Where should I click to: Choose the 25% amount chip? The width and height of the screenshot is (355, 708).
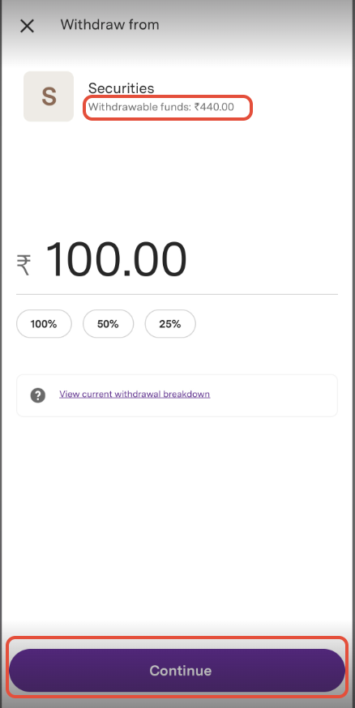pos(170,324)
